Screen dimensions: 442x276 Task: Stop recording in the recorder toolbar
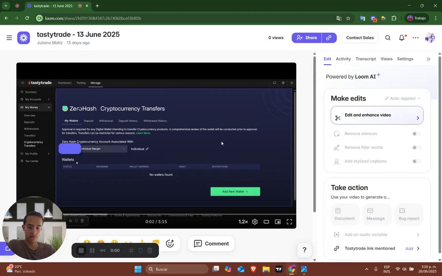pyautogui.click(x=81, y=250)
